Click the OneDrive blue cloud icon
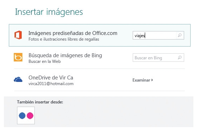Screen dimensions: 198x131 coord(18,79)
